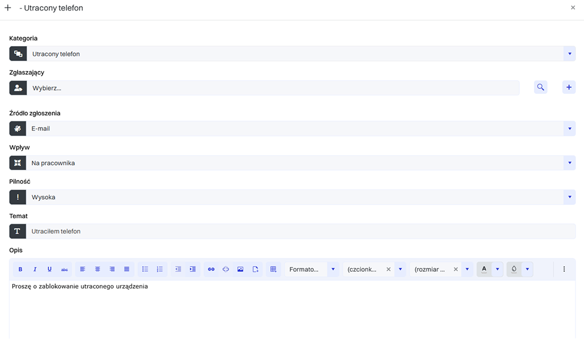Expand the Pilność dropdown
584x339 pixels.
pyautogui.click(x=569, y=197)
